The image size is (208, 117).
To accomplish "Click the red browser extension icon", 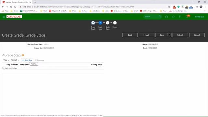I will pos(174,7).
